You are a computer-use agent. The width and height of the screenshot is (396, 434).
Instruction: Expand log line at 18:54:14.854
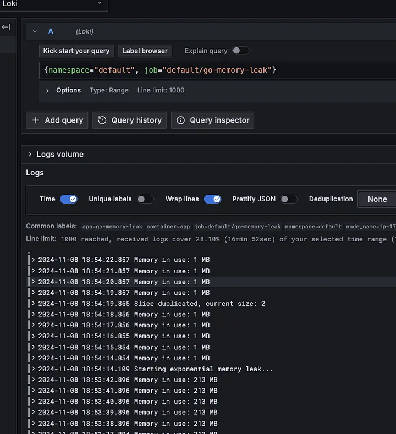coord(34,358)
